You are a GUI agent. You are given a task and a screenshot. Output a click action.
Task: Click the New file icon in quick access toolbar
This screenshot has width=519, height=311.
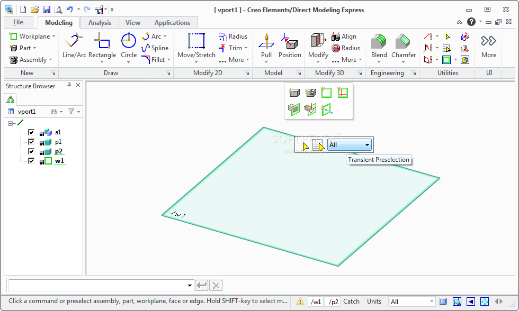(23, 10)
